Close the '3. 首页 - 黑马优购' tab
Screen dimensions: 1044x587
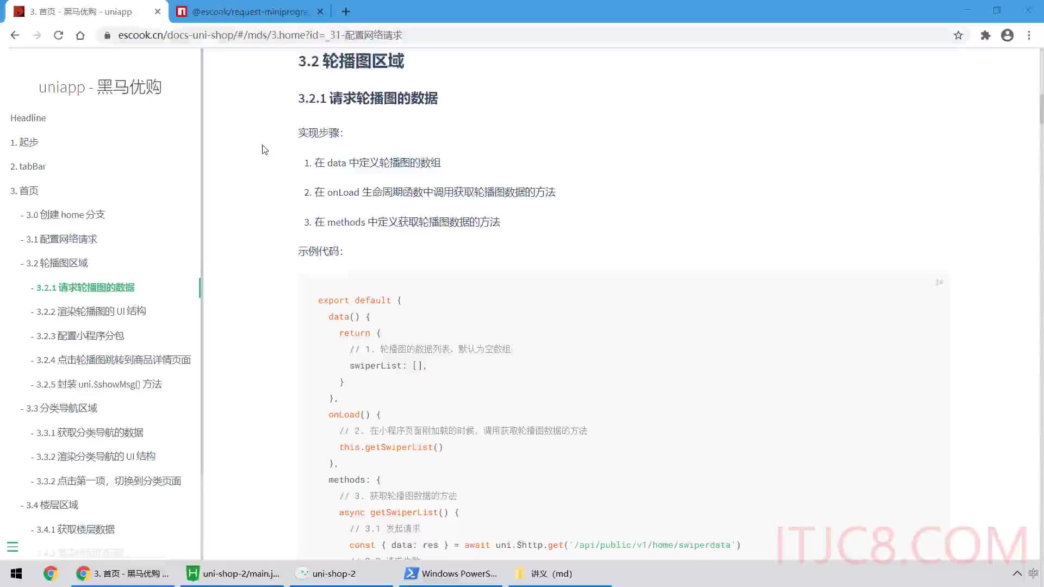(158, 11)
